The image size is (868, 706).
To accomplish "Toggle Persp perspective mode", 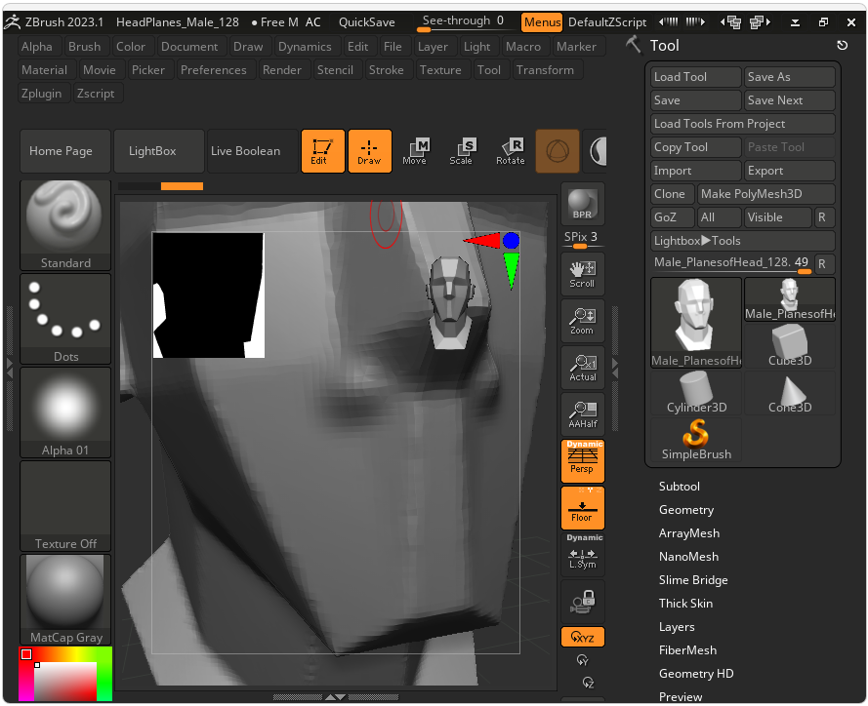I will 582,461.
